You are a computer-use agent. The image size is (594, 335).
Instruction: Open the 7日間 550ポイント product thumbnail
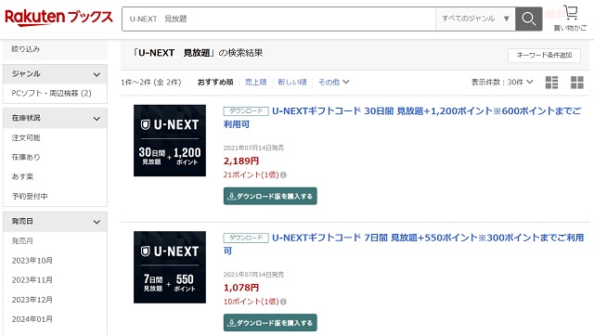tap(170, 267)
